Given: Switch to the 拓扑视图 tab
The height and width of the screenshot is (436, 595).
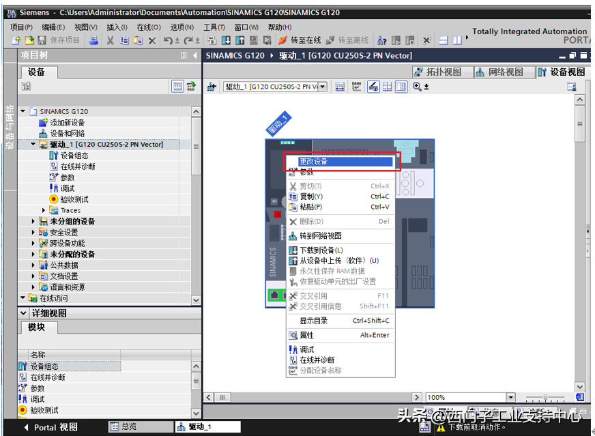Looking at the screenshot, I should coord(438,72).
